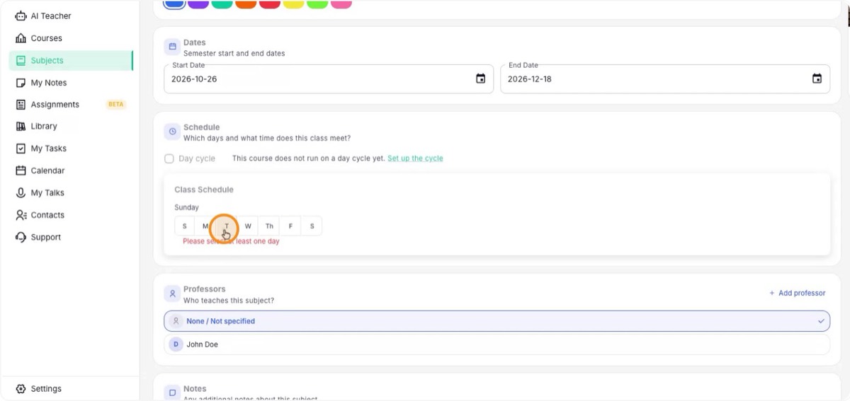The width and height of the screenshot is (850, 401).
Task: Toggle the Saturday S day button
Action: (x=312, y=226)
